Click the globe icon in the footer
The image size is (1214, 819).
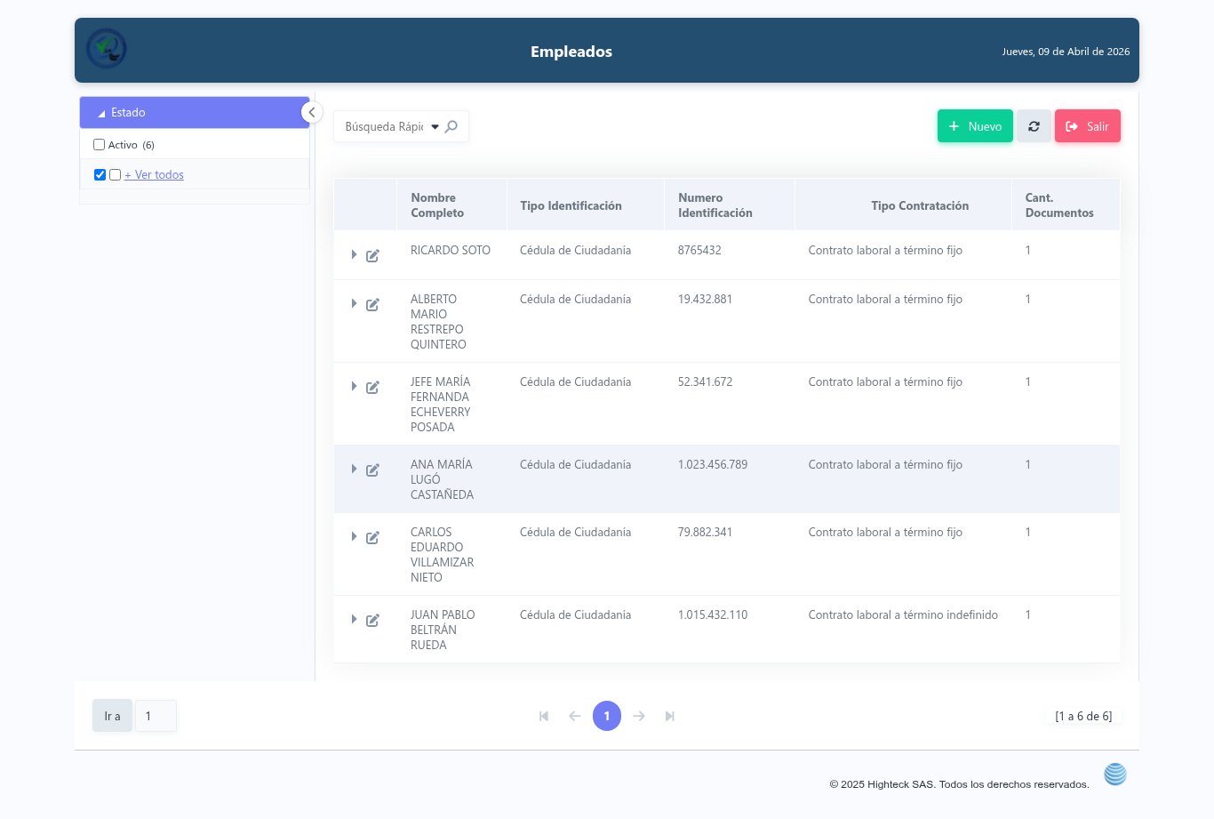point(1115,775)
